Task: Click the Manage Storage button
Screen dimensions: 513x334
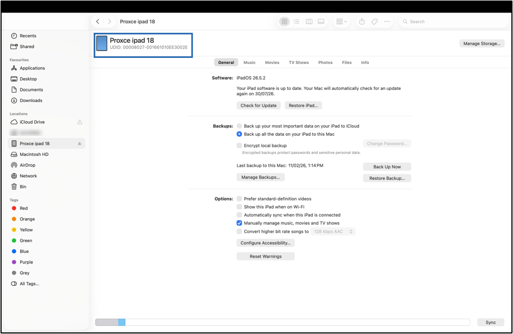Action: pyautogui.click(x=482, y=43)
